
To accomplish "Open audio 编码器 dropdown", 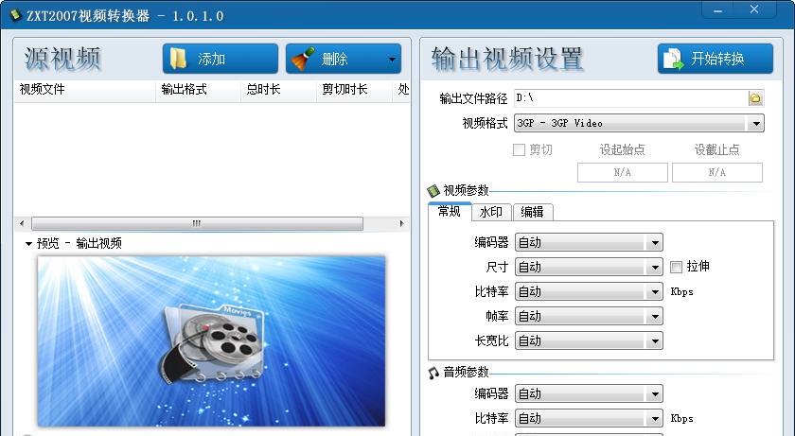I will (589, 393).
